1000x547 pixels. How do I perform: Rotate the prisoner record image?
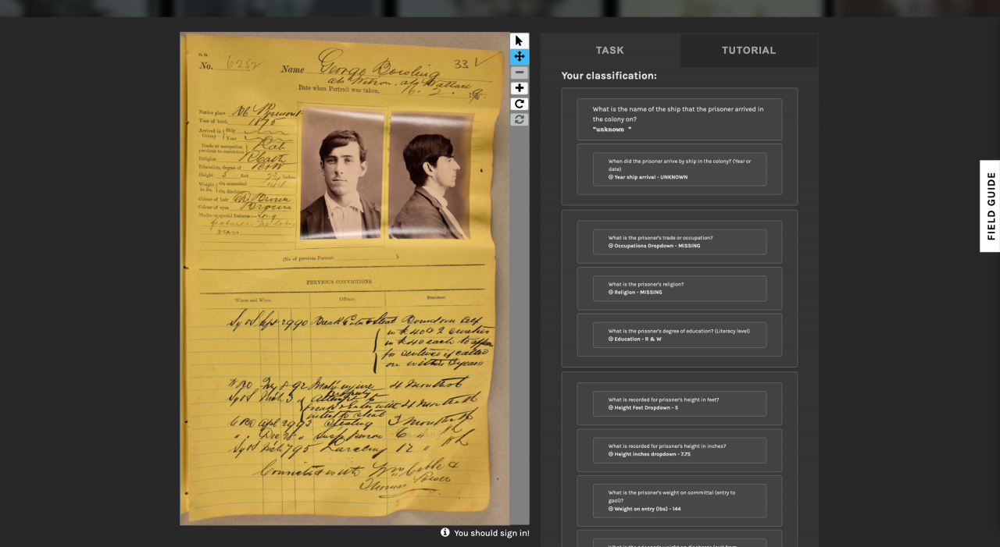tap(520, 104)
